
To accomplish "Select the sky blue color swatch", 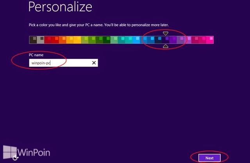I will point(136,40).
